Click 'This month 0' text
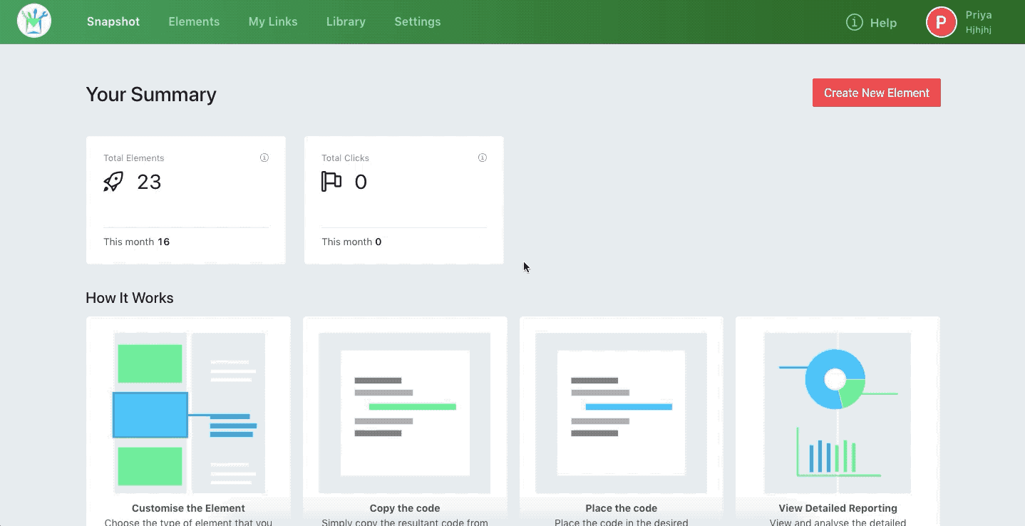Screen dimensions: 1025x526 [351, 242]
